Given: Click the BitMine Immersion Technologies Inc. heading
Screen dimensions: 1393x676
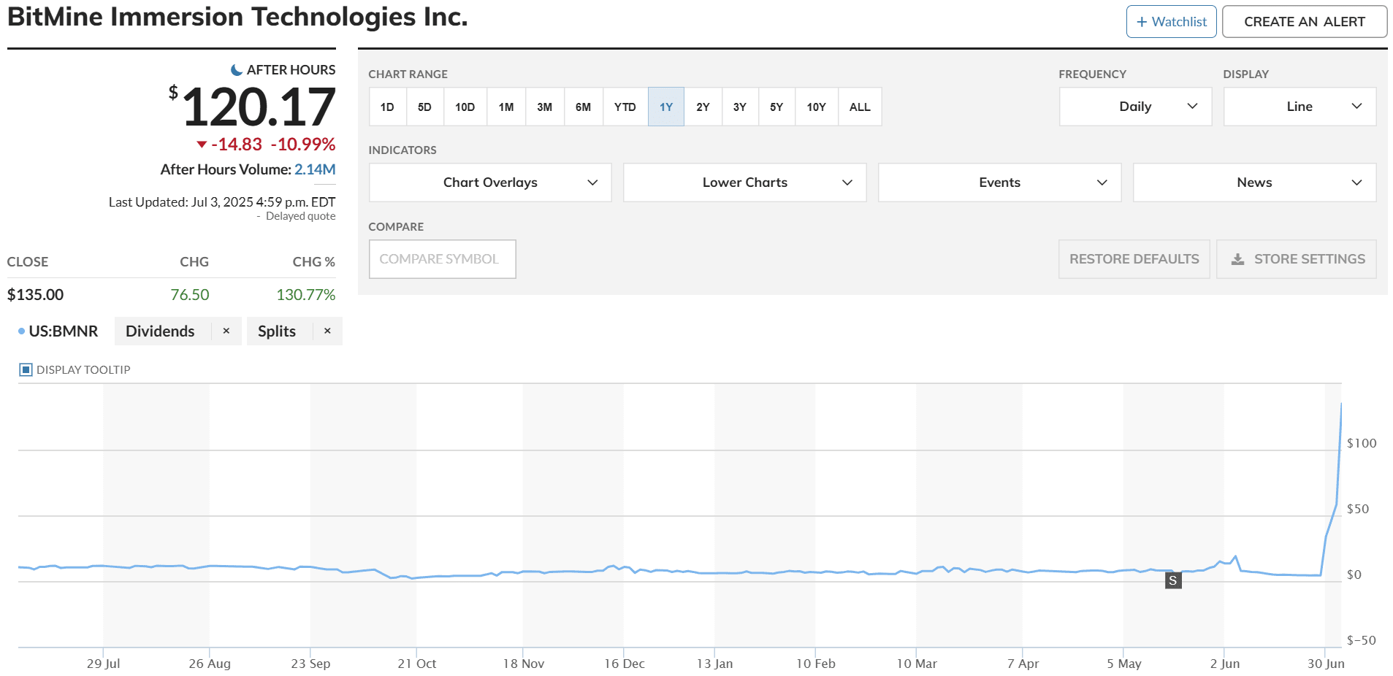Looking at the screenshot, I should coord(237,17).
